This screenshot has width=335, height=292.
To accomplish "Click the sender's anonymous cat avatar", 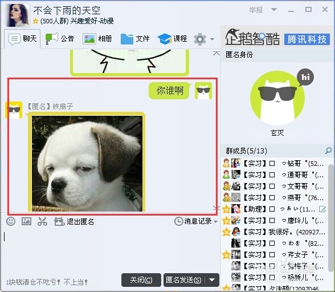I will (203, 91).
